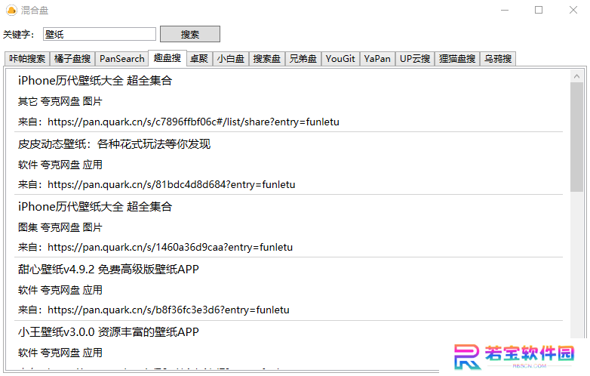This screenshot has width=590, height=376.
Task: Click the text 其它 夸克网盘 图片
Action: pos(60,102)
